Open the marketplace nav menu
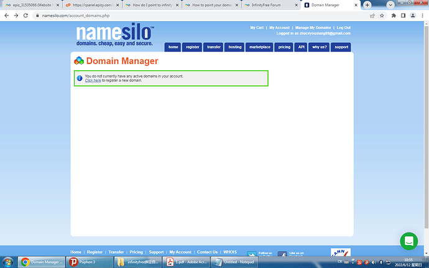429x268 pixels. (x=260, y=47)
